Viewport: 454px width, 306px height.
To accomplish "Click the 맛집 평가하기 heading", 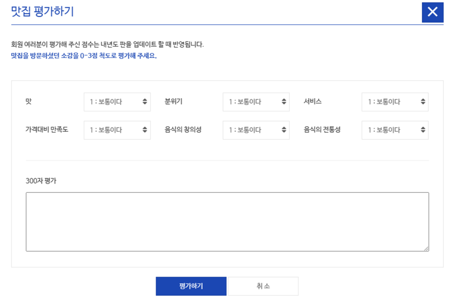I will [x=42, y=12].
